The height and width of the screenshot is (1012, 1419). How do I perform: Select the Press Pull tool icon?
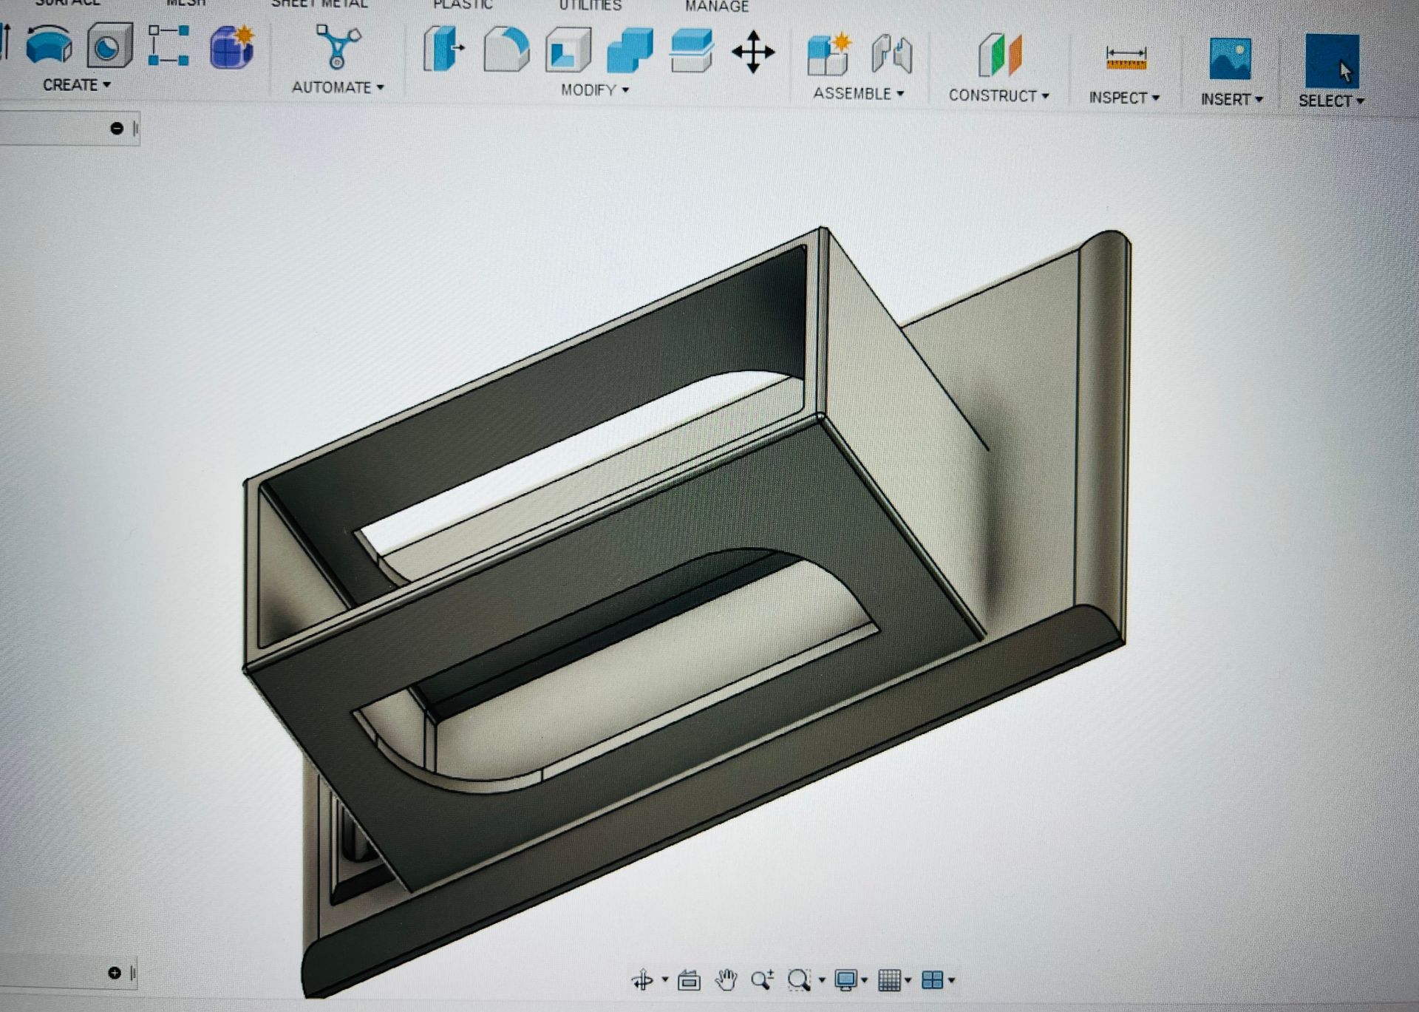point(443,50)
